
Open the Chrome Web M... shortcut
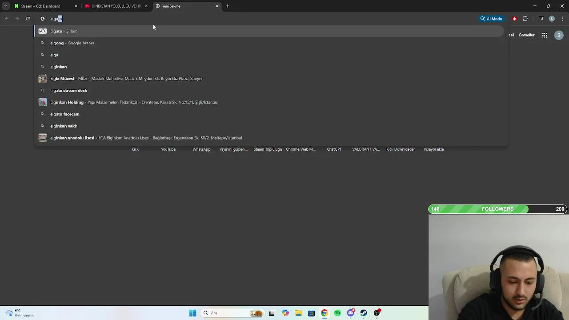(301, 149)
